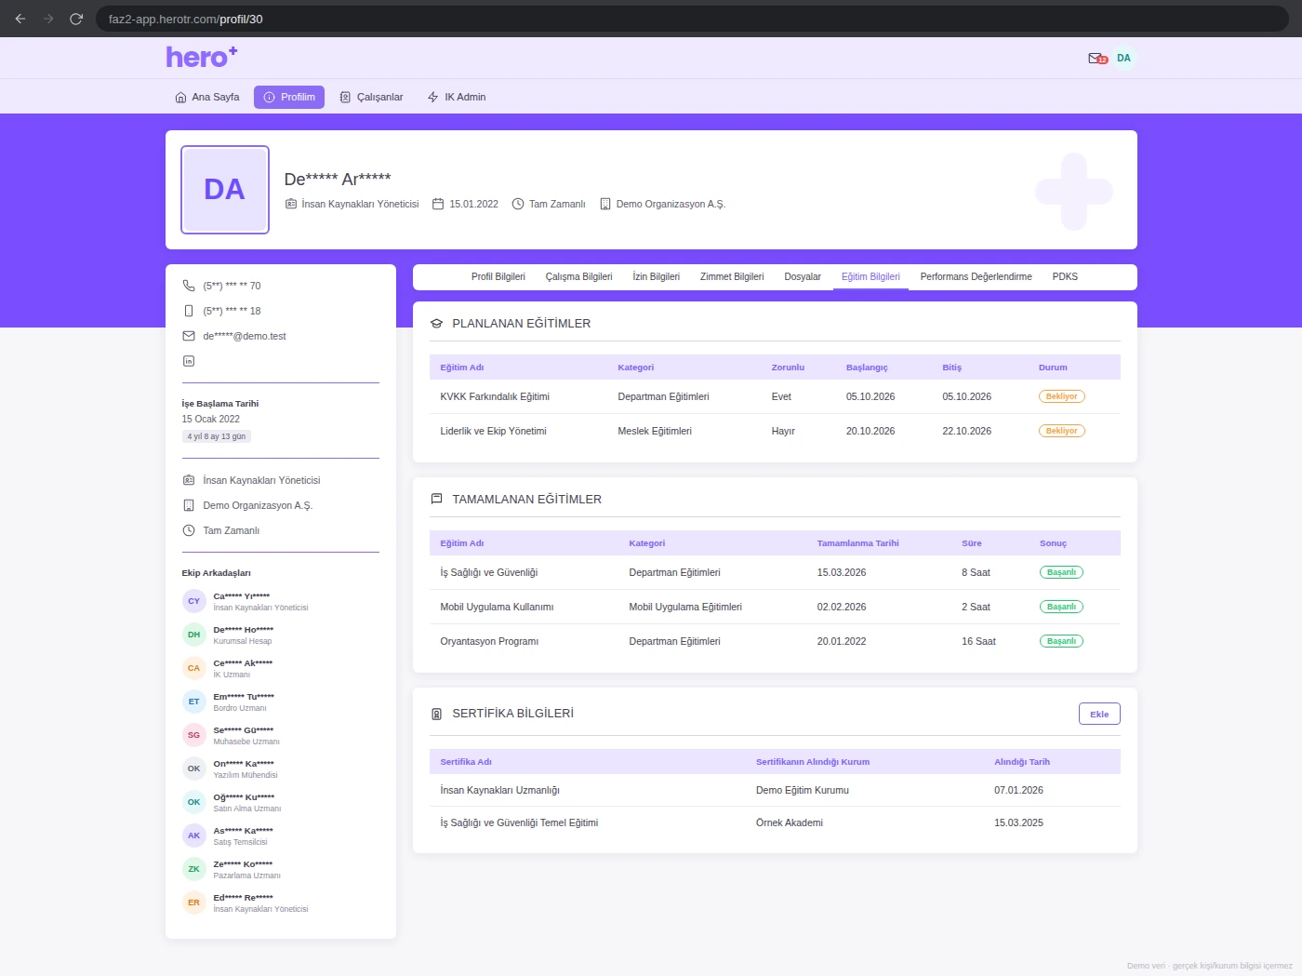The height and width of the screenshot is (976, 1302).
Task: Switch to the PDKS tab
Action: coord(1065,276)
